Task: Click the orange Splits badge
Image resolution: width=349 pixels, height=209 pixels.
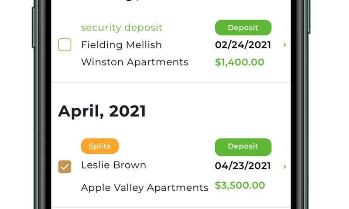Action: tap(99, 146)
